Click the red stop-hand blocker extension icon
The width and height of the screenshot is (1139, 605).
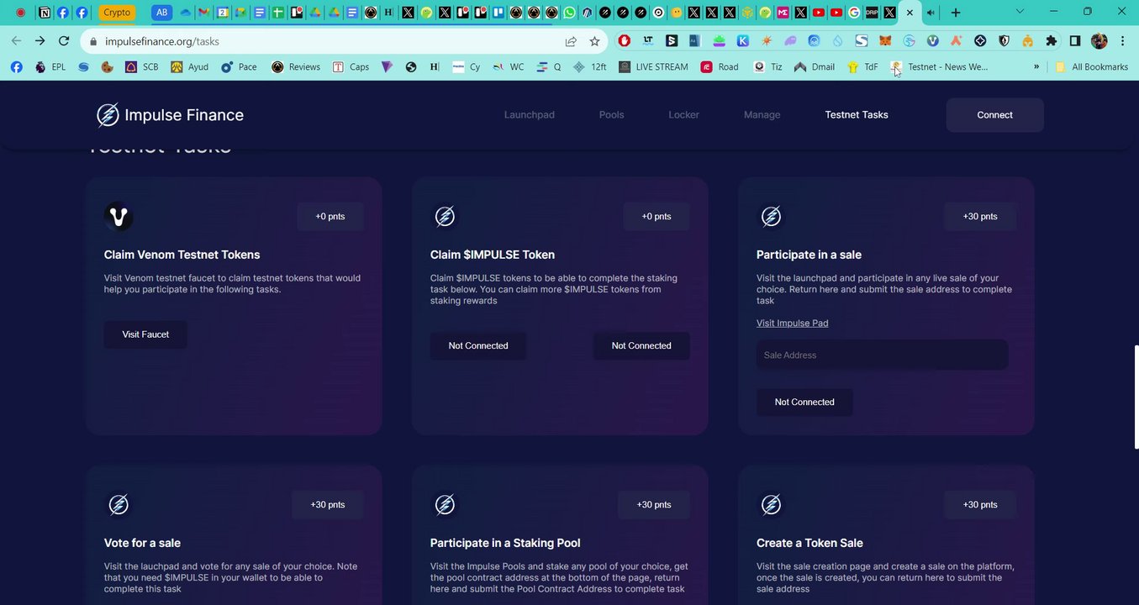[x=624, y=41]
